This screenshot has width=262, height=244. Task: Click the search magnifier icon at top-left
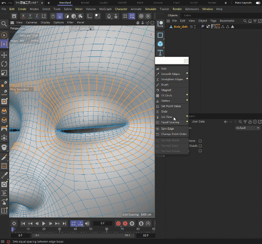coord(4,24)
